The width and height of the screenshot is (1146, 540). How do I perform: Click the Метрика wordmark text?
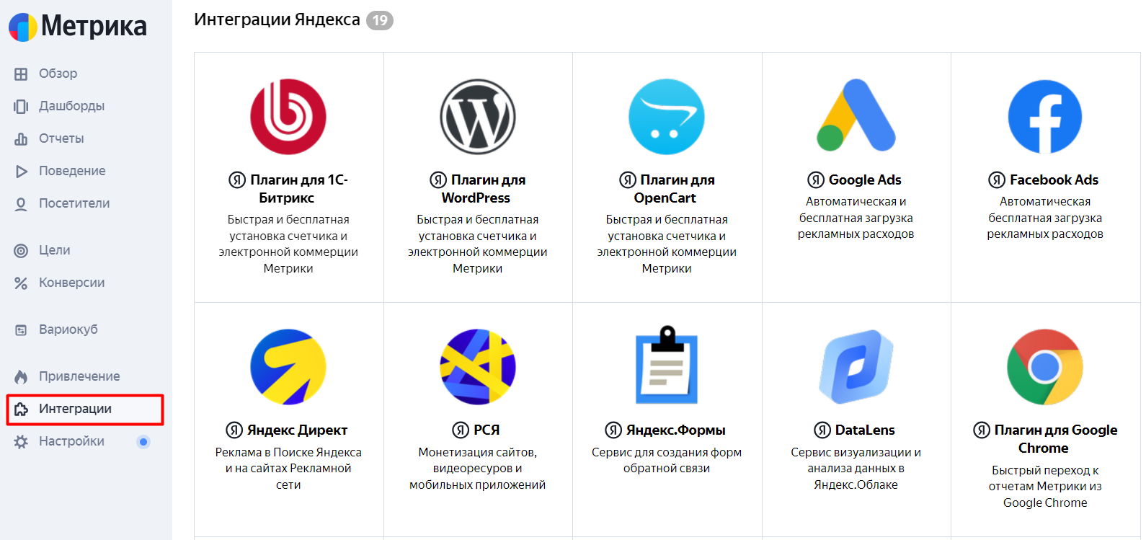pyautogui.click(x=94, y=27)
